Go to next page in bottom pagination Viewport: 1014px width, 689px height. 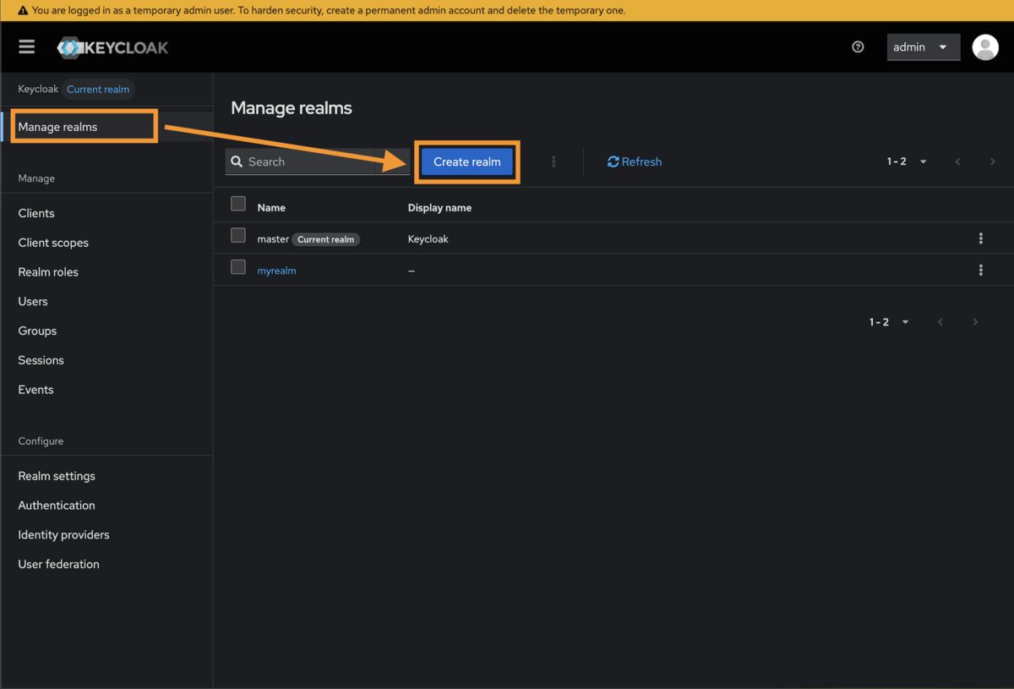click(975, 322)
